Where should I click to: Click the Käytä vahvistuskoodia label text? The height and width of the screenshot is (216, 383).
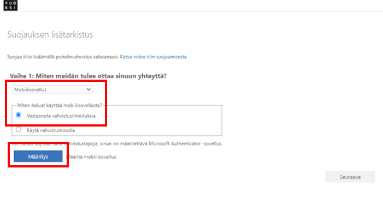(x=51, y=130)
